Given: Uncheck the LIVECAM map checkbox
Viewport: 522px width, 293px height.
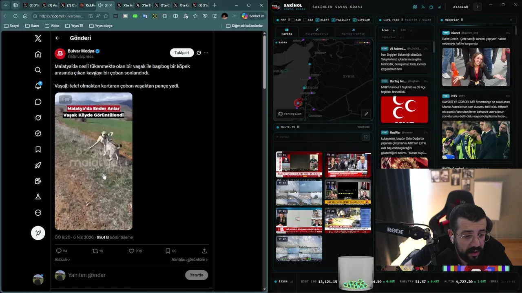Looking at the screenshot, I should pyautogui.click(x=354, y=20).
